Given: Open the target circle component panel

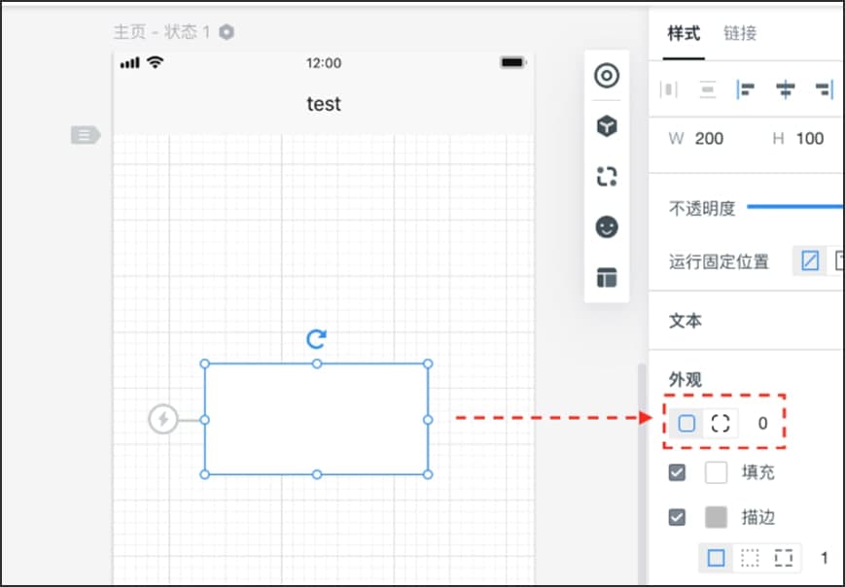Looking at the screenshot, I should click(607, 76).
